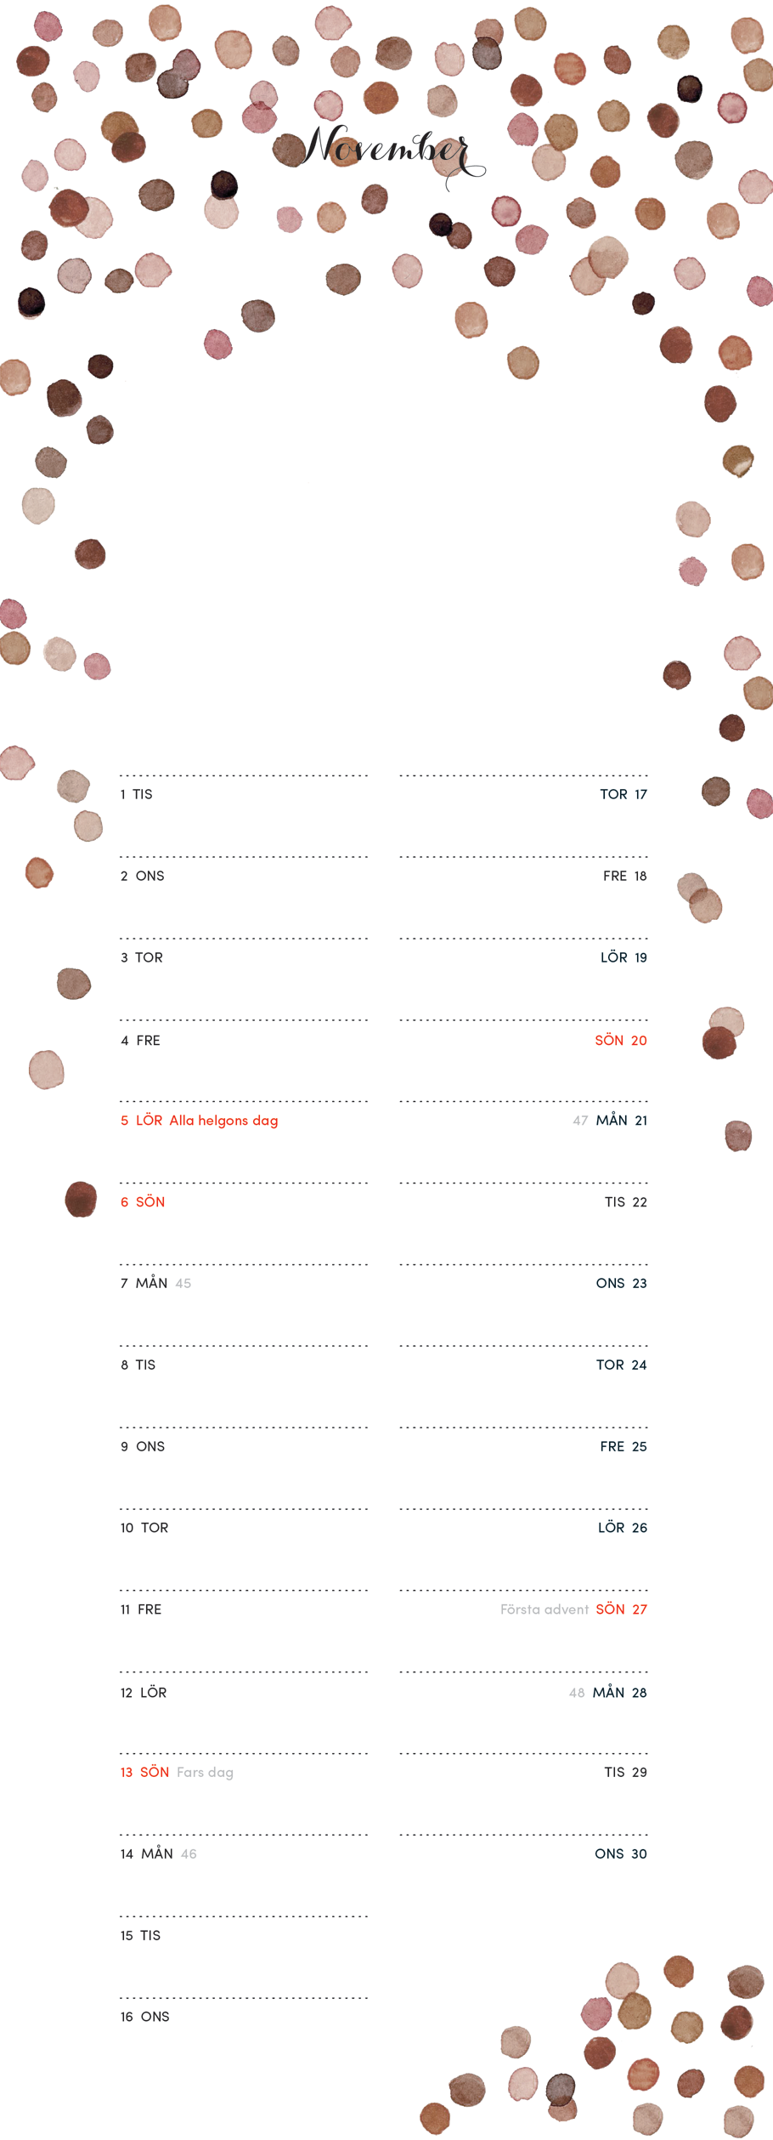Click the Fars dag label on 13 SÖN
Screen dimensions: 773x2140
point(205,1773)
